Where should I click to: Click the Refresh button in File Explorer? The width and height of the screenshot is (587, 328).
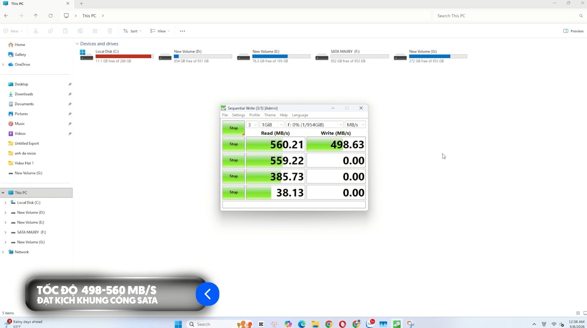point(51,16)
